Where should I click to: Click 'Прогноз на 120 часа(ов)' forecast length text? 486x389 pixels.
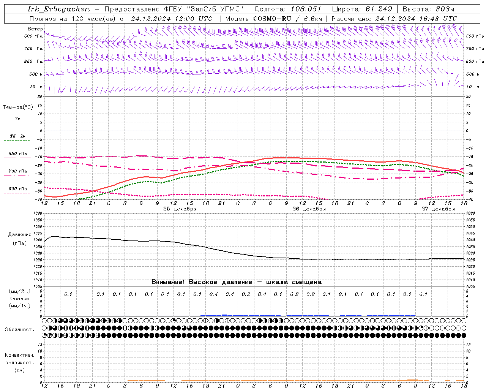[x=73, y=19]
